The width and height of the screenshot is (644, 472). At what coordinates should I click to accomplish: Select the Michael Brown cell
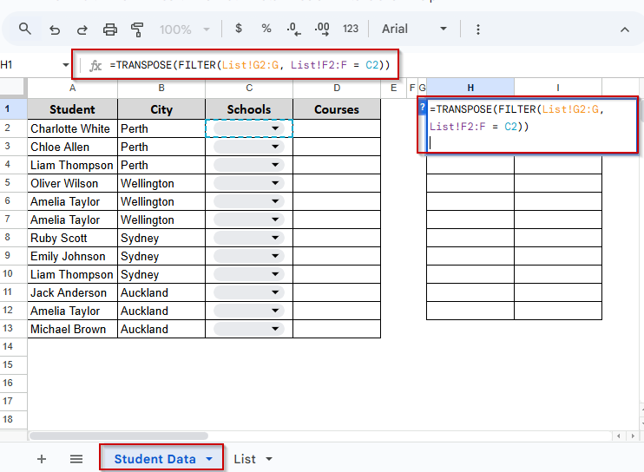click(72, 329)
